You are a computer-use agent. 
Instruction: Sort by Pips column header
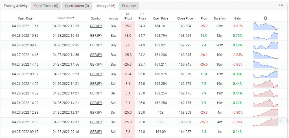203,19
